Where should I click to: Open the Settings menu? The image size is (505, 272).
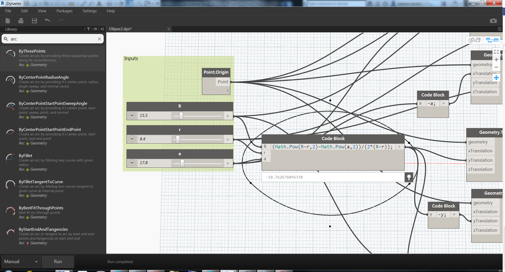90,11
